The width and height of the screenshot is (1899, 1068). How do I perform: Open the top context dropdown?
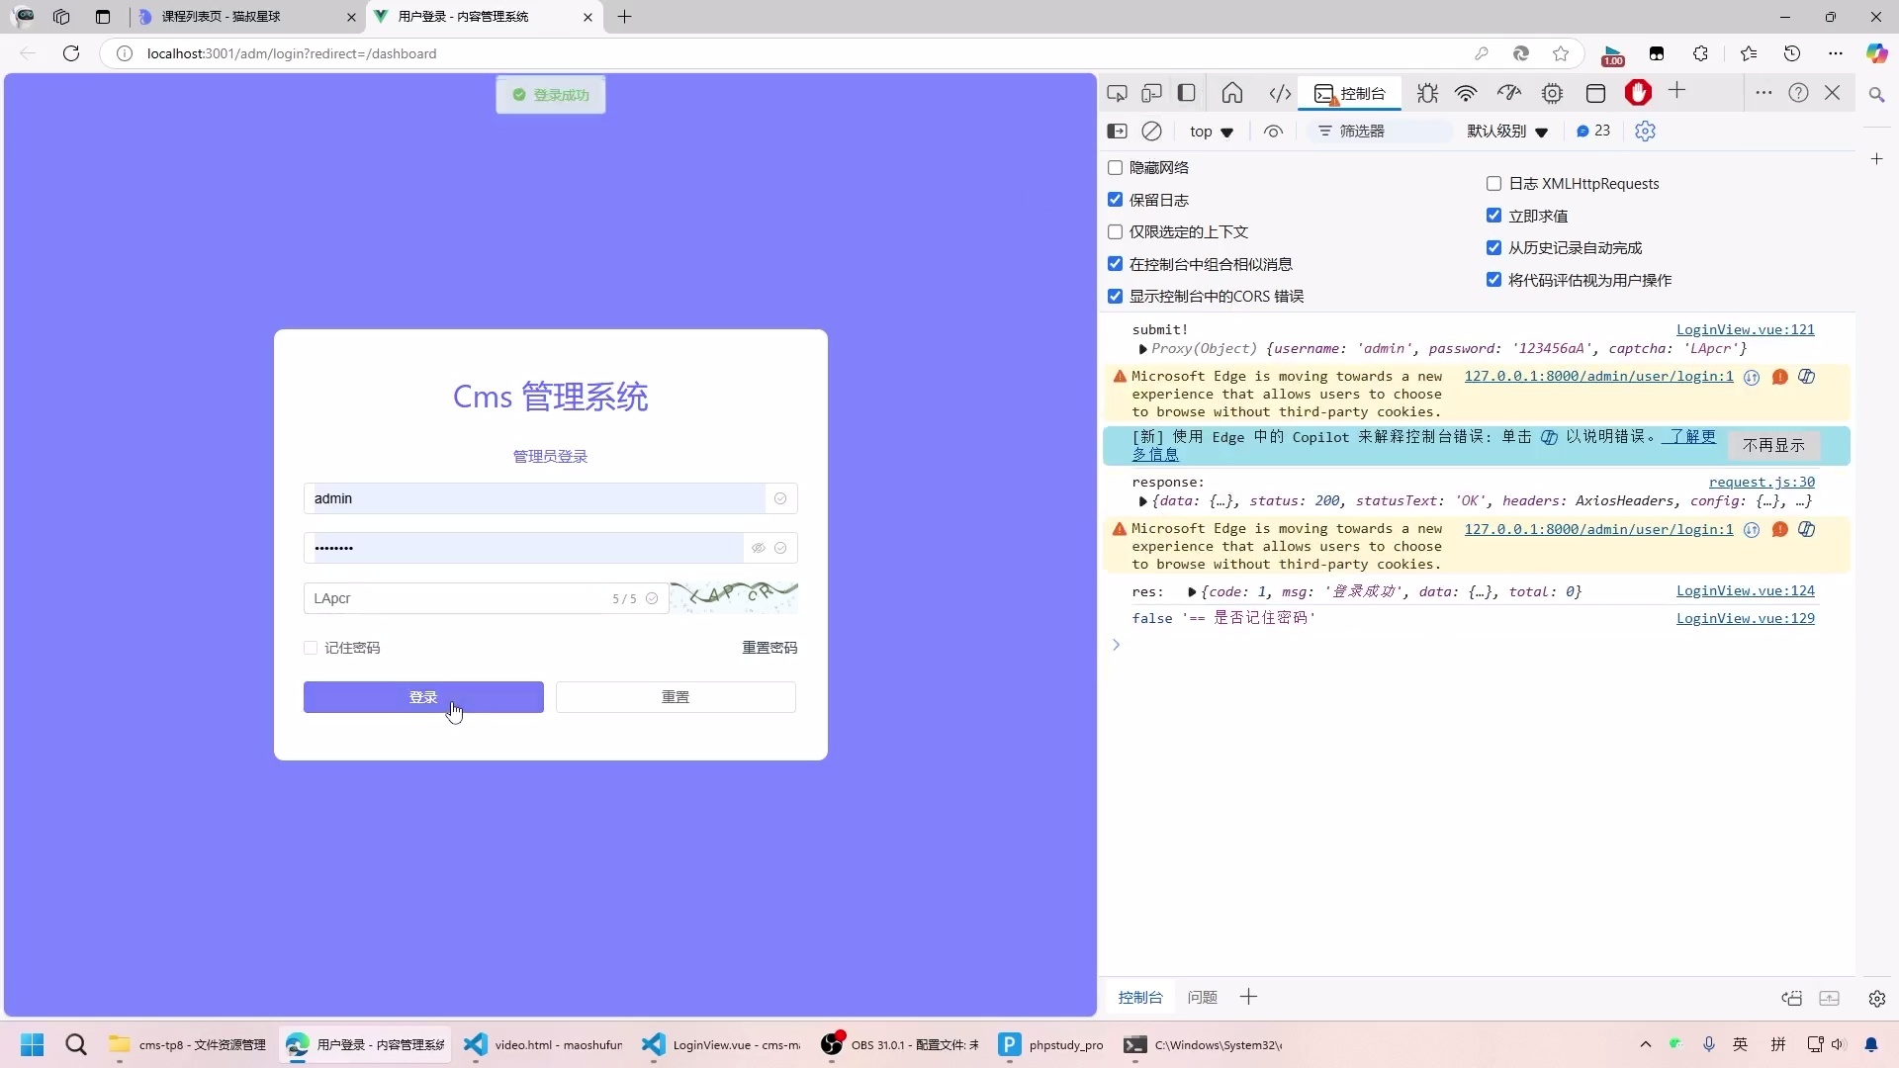pyautogui.click(x=1212, y=132)
